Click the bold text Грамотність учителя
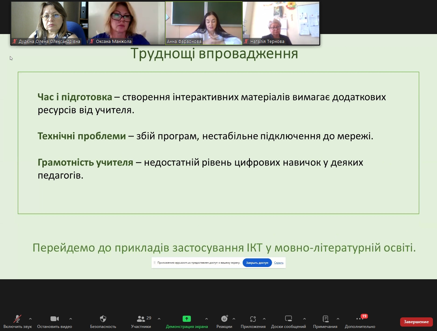This screenshot has width=437, height=331. [x=85, y=162]
